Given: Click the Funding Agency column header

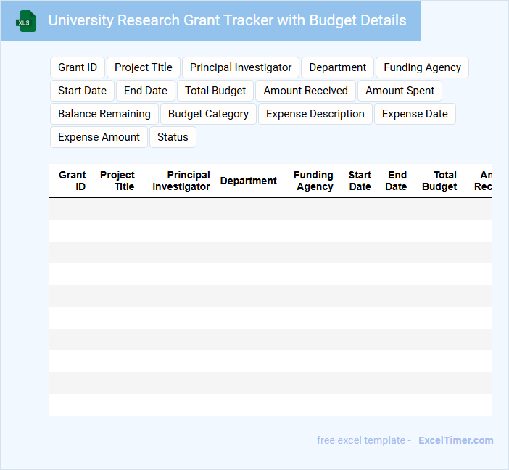Looking at the screenshot, I should 313,181.
